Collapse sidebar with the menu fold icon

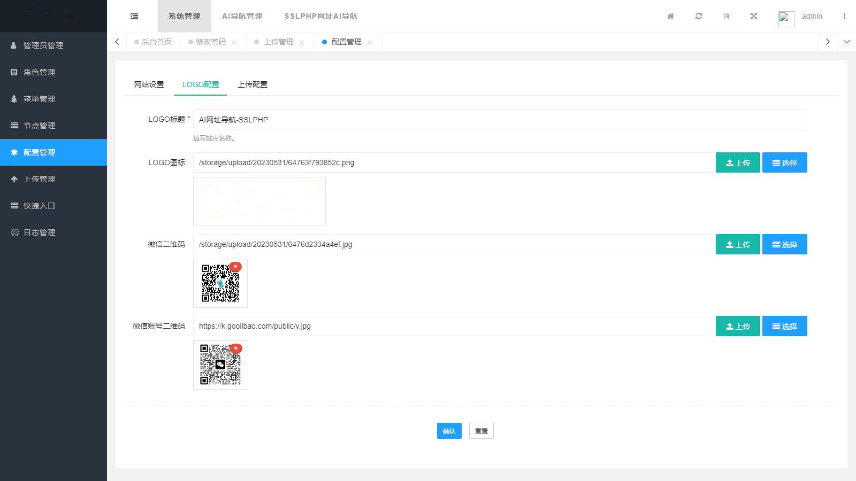134,16
